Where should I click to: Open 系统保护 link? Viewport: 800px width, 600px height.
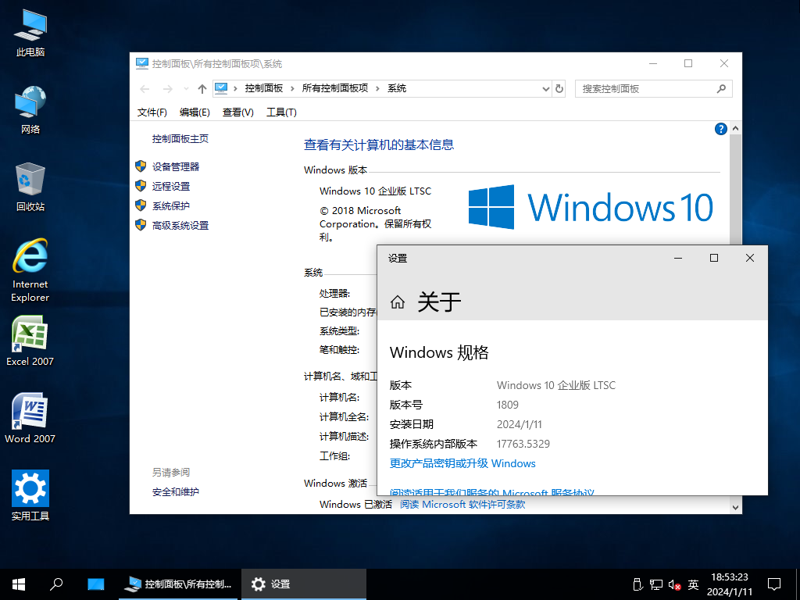click(171, 206)
